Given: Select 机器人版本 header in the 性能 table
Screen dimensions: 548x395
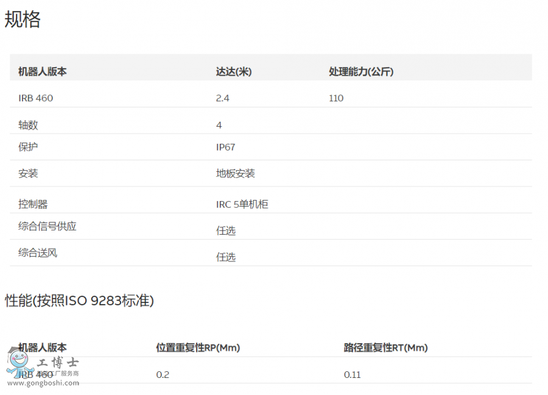Looking at the screenshot, I should [x=42, y=347].
